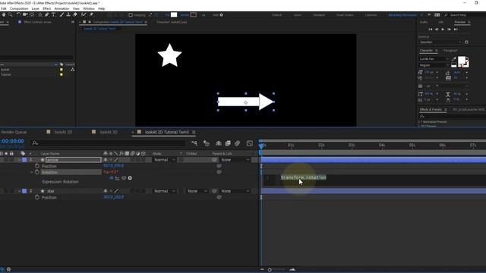486x273 pixels.
Task: Expand the Animation Presets folder
Action: [419, 121]
